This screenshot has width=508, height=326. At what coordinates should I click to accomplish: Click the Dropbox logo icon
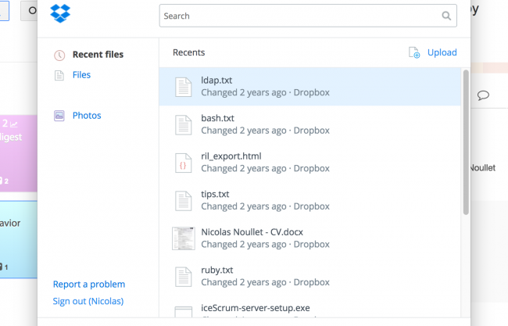[x=59, y=15]
